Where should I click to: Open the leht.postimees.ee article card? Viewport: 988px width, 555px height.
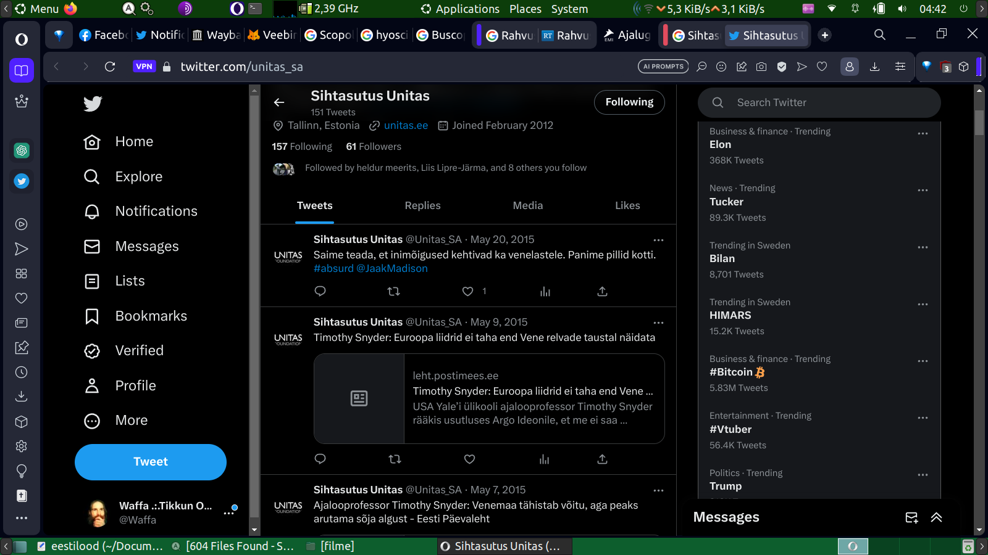click(489, 398)
